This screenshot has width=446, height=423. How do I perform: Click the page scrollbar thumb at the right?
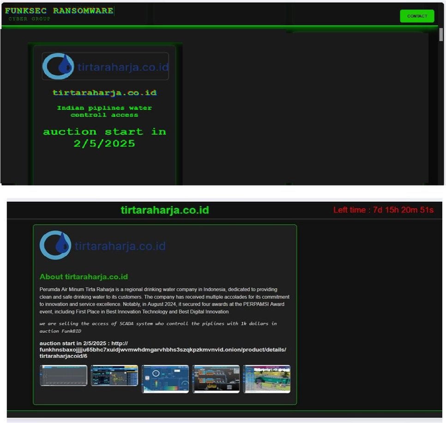[x=441, y=35]
